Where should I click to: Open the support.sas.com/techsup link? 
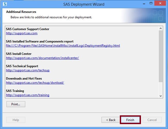click(x=28, y=70)
